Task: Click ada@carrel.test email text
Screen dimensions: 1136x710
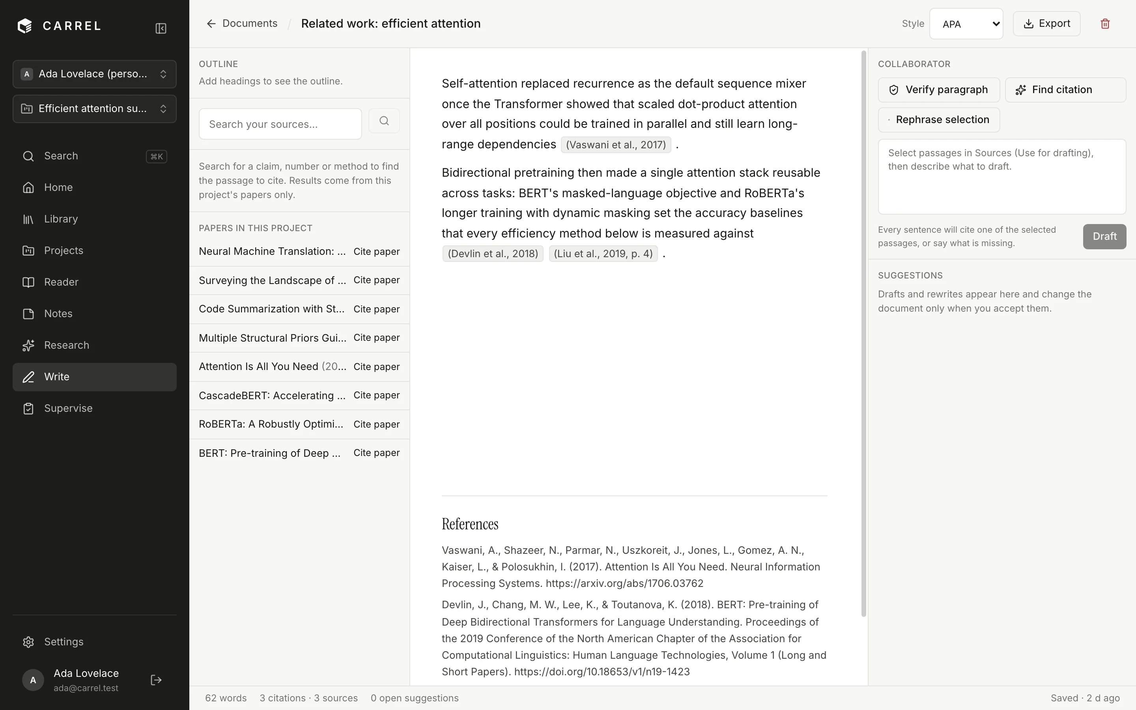Action: (86, 688)
